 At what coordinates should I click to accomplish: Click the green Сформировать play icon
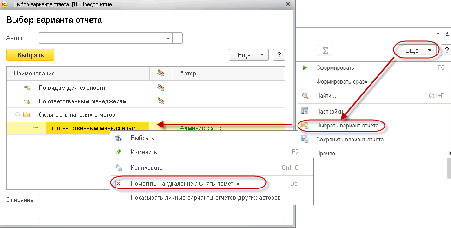pos(305,68)
